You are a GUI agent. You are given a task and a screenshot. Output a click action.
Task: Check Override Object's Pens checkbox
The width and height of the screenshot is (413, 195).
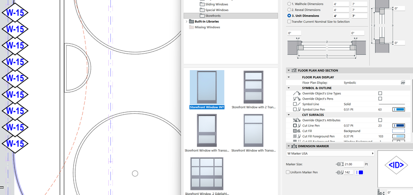[x=380, y=99]
